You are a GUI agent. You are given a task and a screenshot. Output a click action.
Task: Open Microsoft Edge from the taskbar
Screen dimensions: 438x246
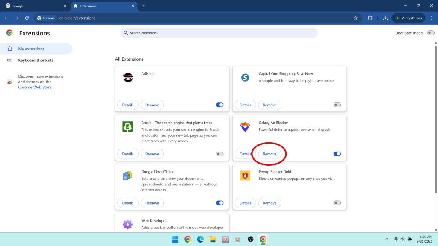click(x=199, y=239)
